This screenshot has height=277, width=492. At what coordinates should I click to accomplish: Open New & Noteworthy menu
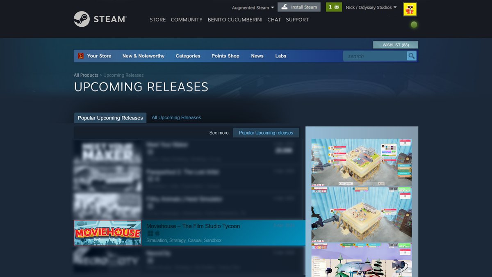click(x=143, y=56)
